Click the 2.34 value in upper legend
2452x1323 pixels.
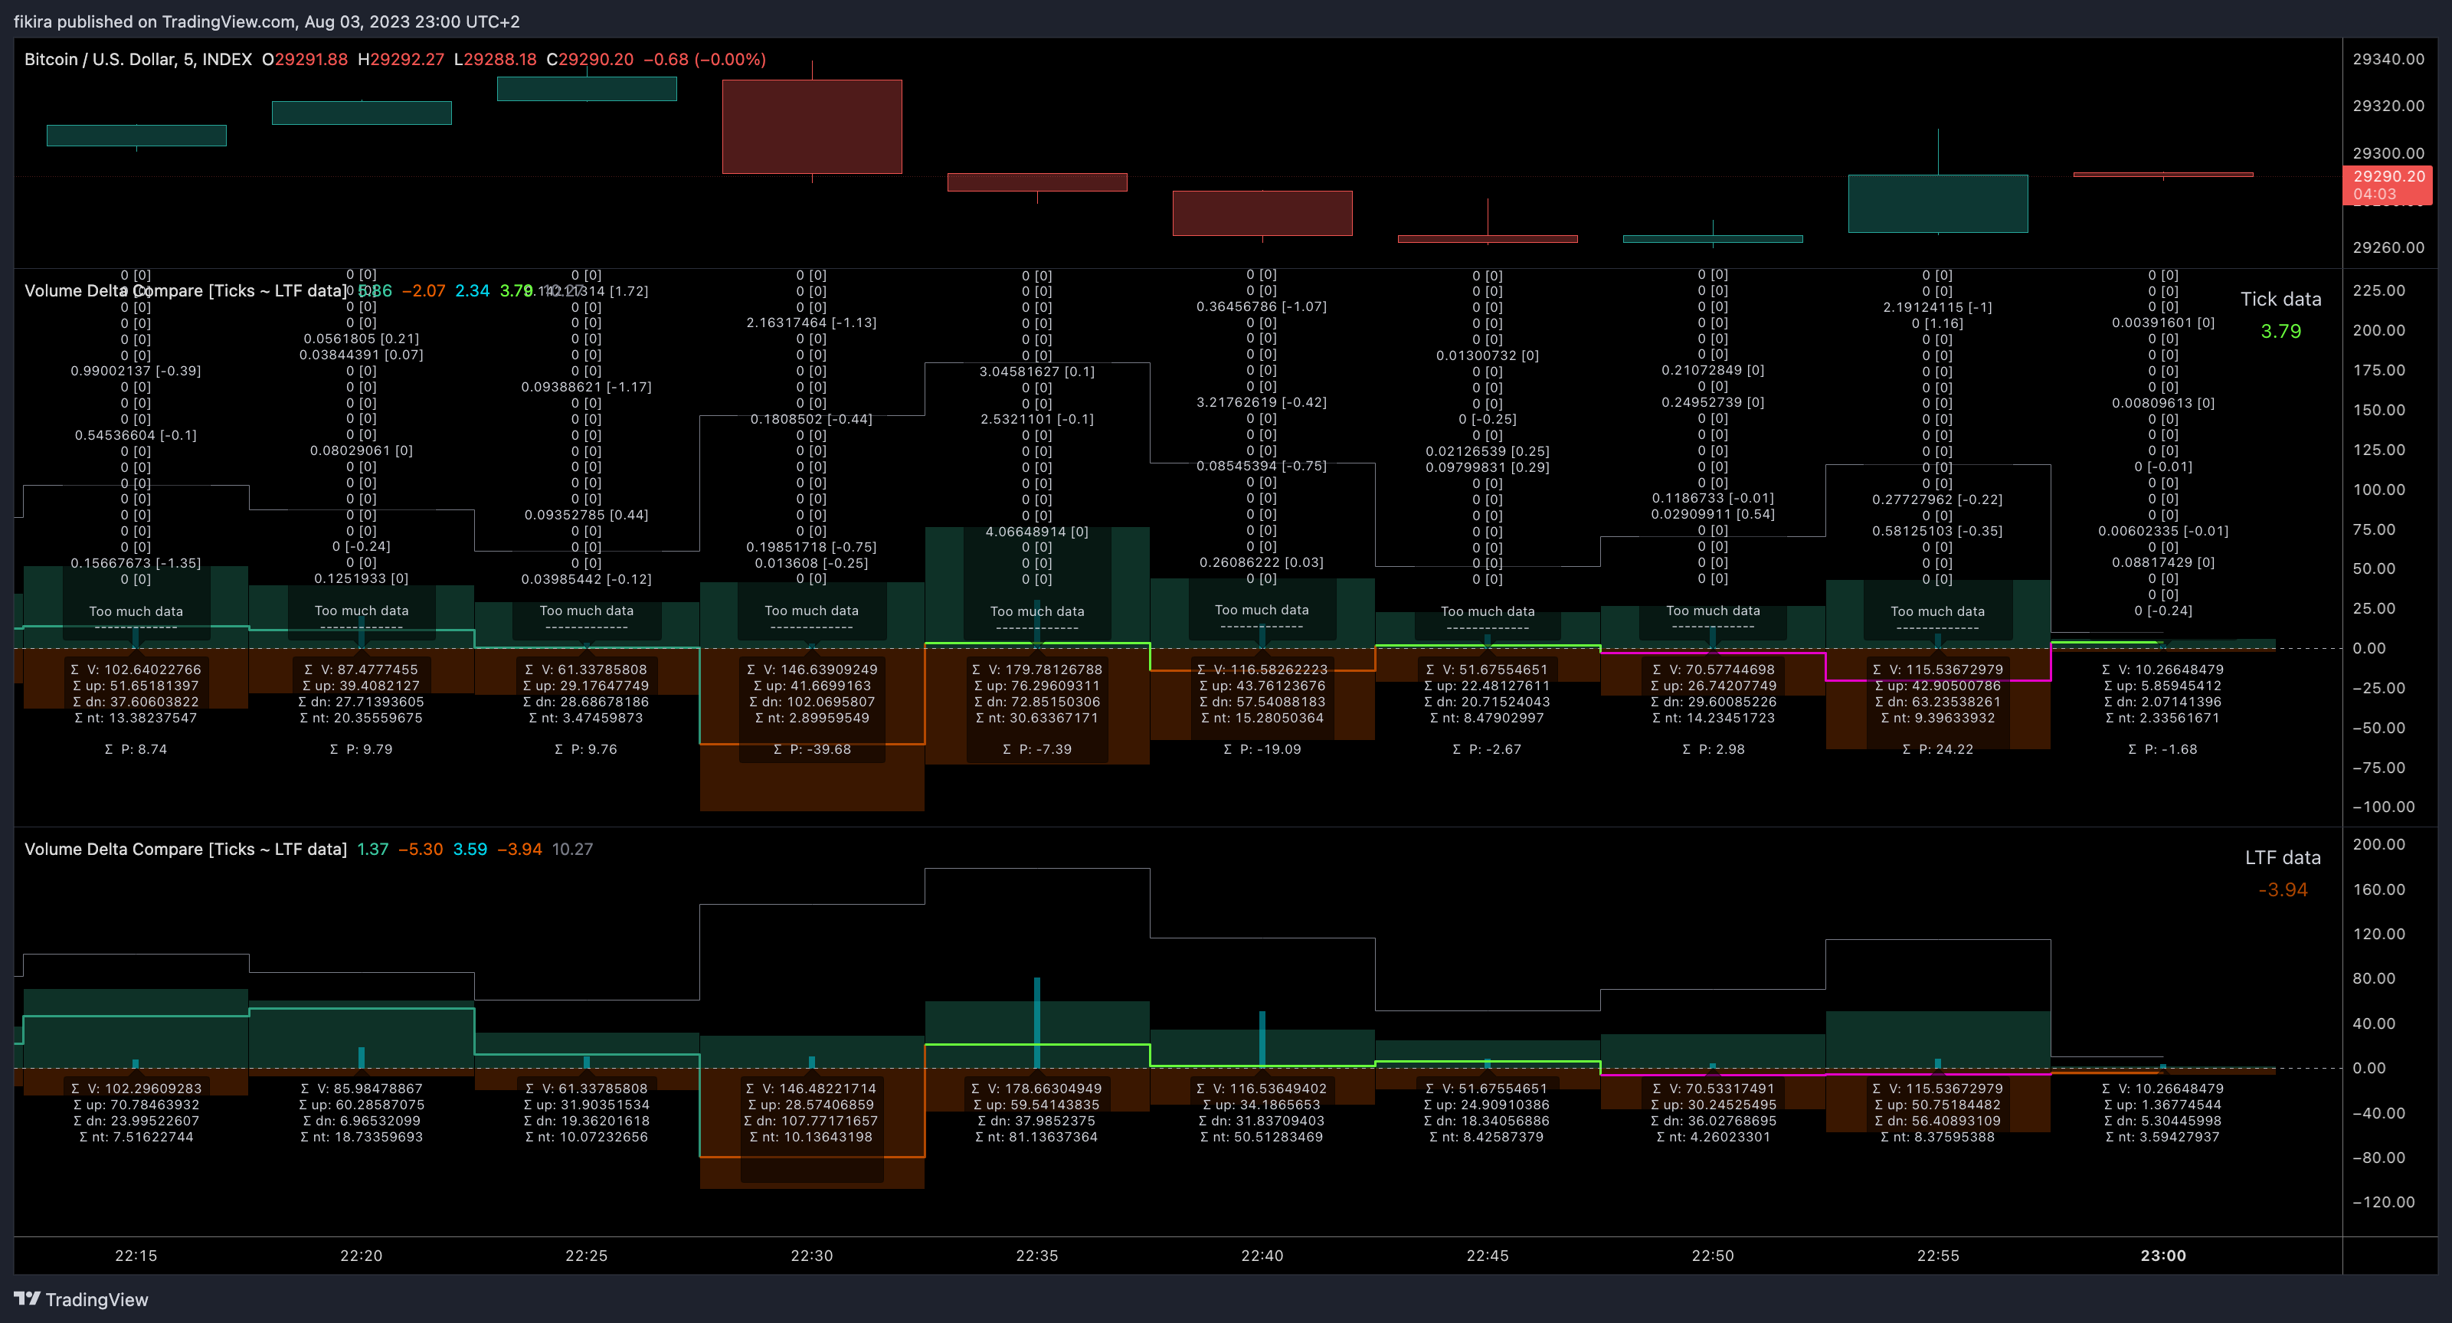pyautogui.click(x=472, y=290)
